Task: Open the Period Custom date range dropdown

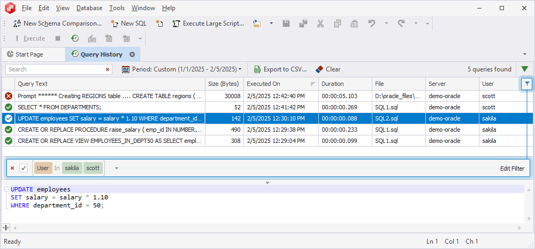Action: tap(182, 69)
